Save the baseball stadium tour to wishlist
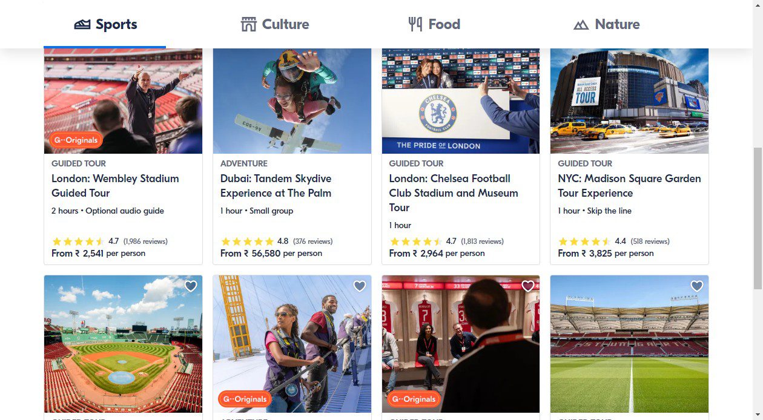The image size is (763, 420). coord(191,286)
